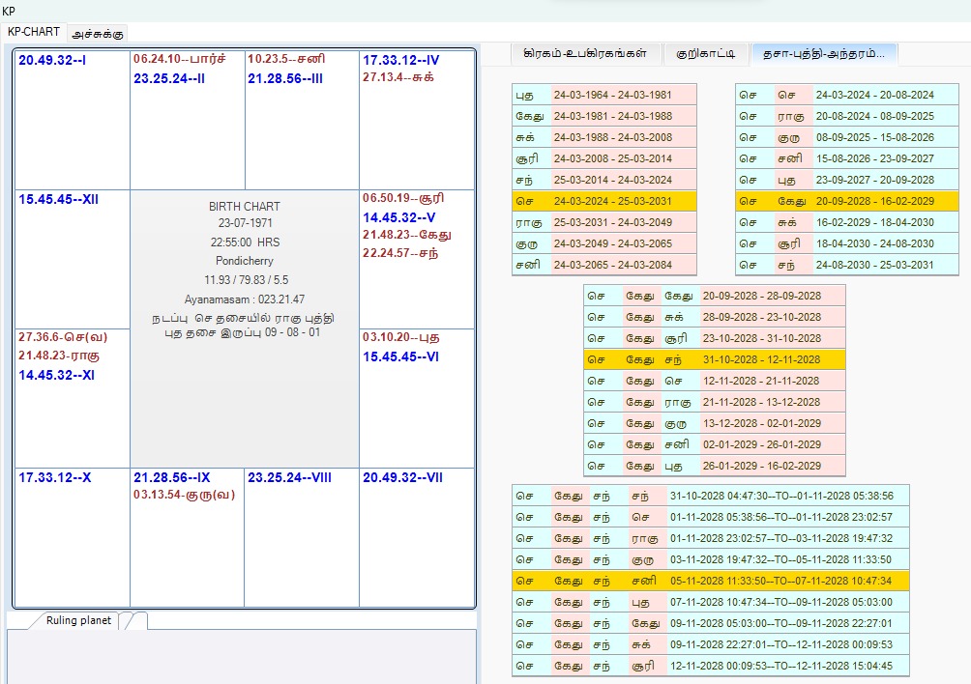Viewport: 971px width, 684px height.
Task: Select சந் bhukti row 24-08-2030 - 25-03-2031
Action: 847,265
